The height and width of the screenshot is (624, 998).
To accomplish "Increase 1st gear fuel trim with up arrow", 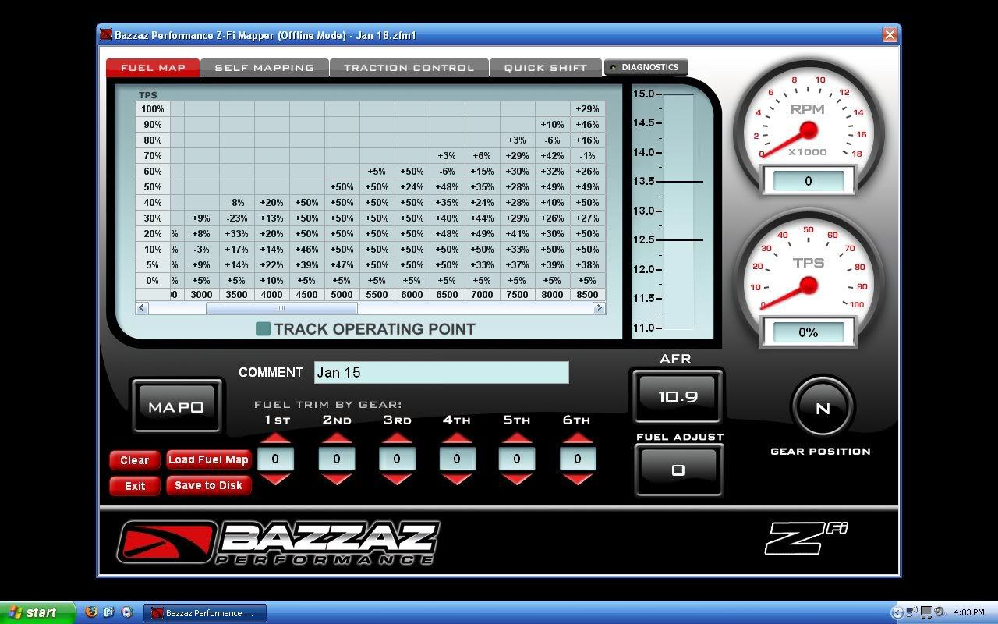I will point(275,438).
